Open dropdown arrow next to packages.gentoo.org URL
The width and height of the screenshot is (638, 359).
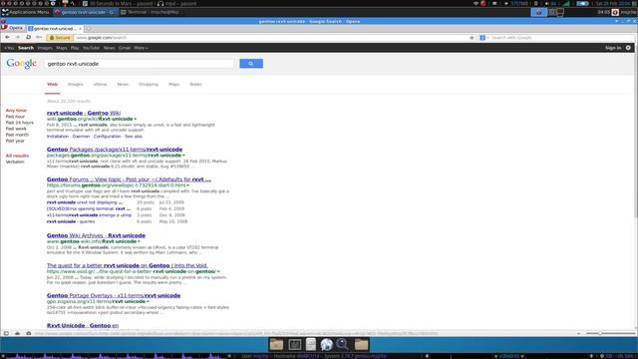[x=183, y=156]
